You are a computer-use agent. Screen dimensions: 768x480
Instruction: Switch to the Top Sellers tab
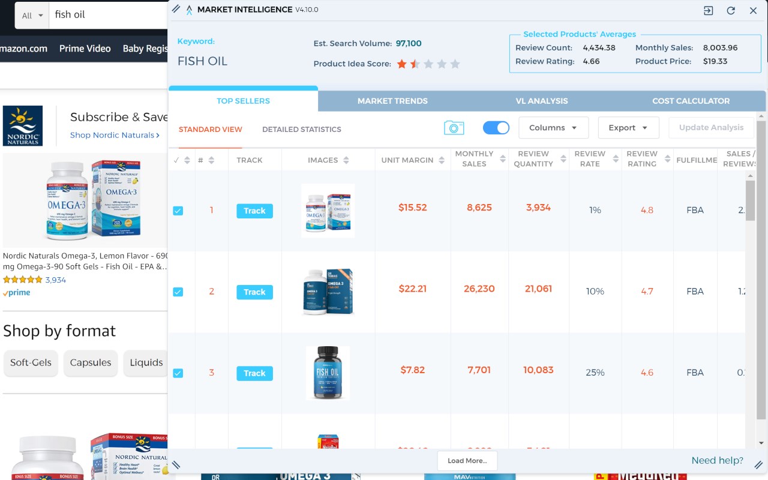[243, 101]
